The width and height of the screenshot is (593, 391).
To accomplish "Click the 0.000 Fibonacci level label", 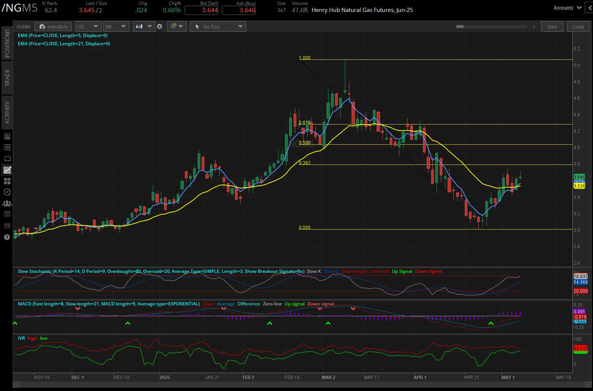I will (x=305, y=228).
